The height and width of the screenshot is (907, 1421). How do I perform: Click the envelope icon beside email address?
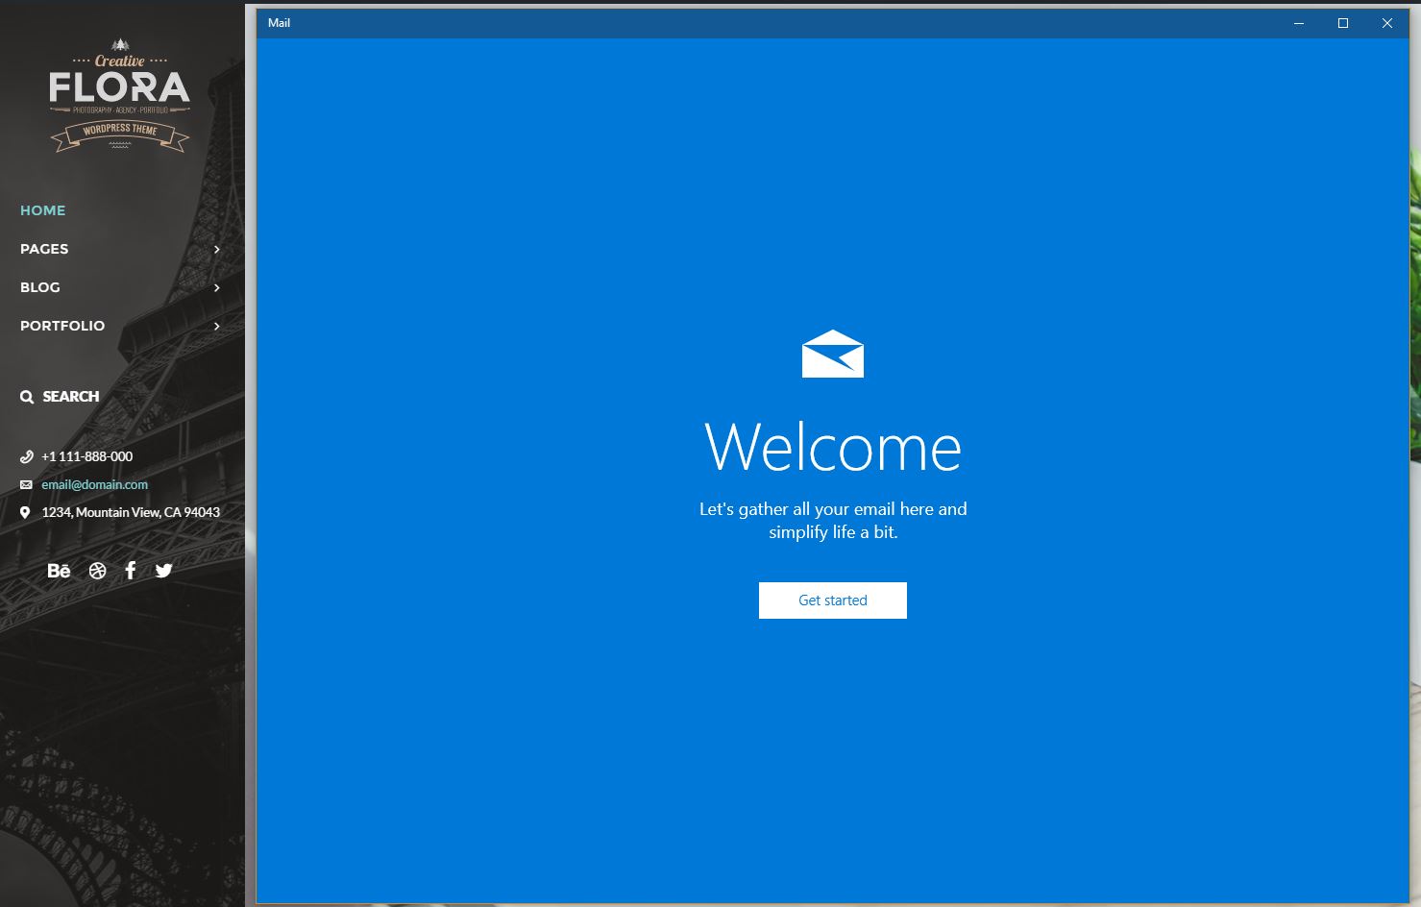click(x=26, y=485)
